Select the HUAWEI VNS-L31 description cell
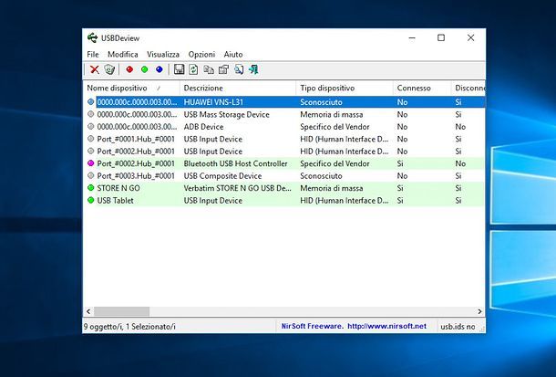Viewport: 556px width, 377px height. tap(213, 102)
